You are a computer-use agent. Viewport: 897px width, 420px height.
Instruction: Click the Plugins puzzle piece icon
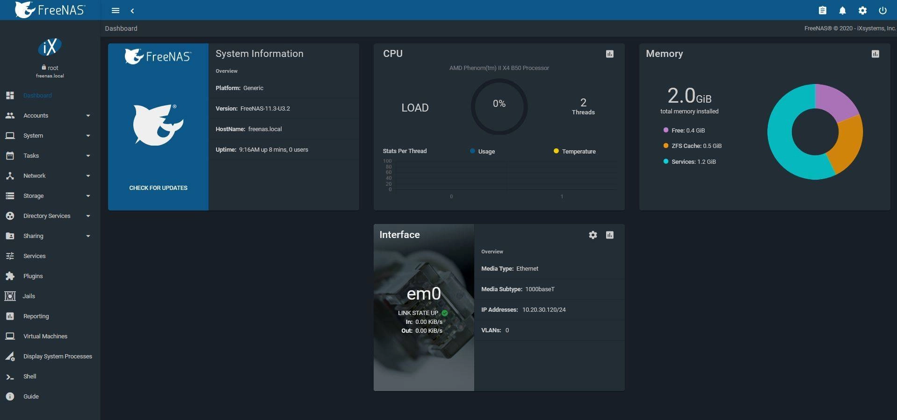pos(10,276)
